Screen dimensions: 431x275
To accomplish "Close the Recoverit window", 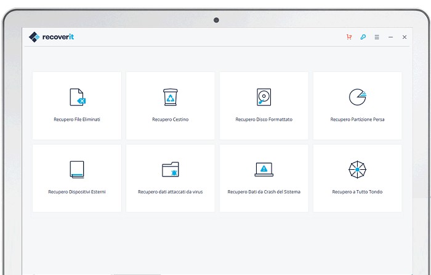I will [405, 37].
